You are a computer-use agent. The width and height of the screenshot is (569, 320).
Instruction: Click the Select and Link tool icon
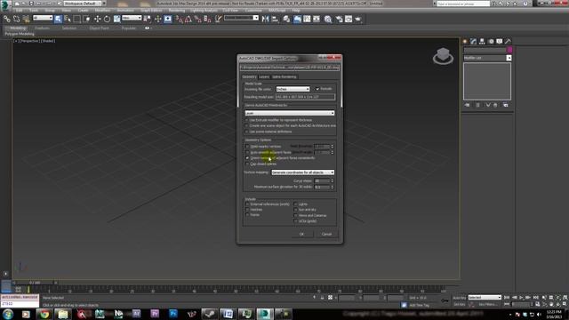[7, 19]
